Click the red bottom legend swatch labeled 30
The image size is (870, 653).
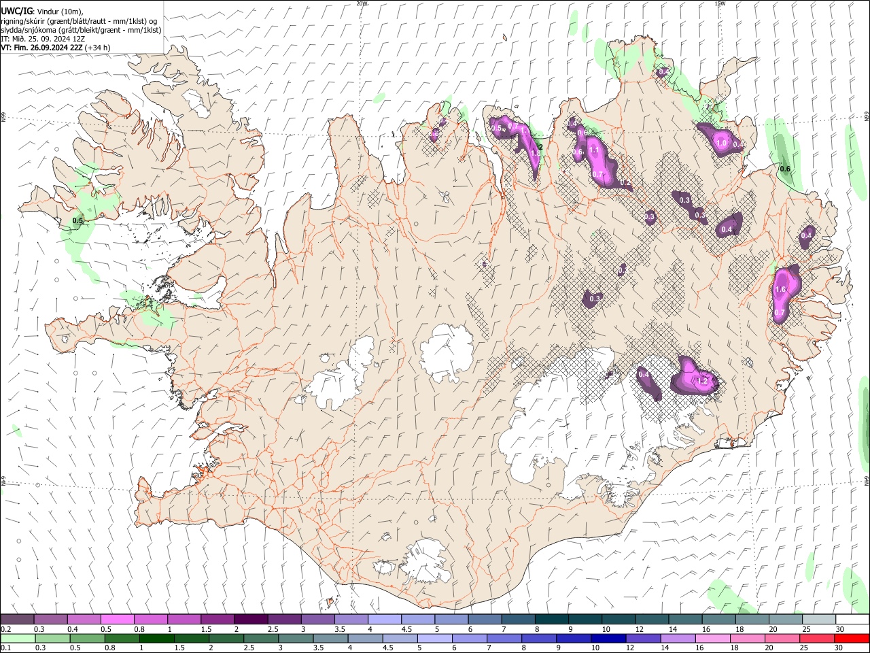coord(852,638)
